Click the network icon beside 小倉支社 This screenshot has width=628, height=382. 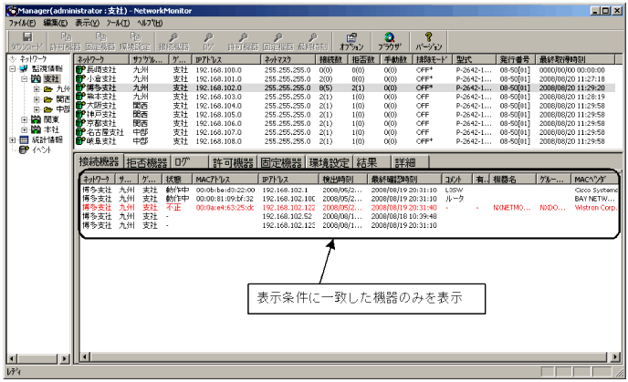80,78
